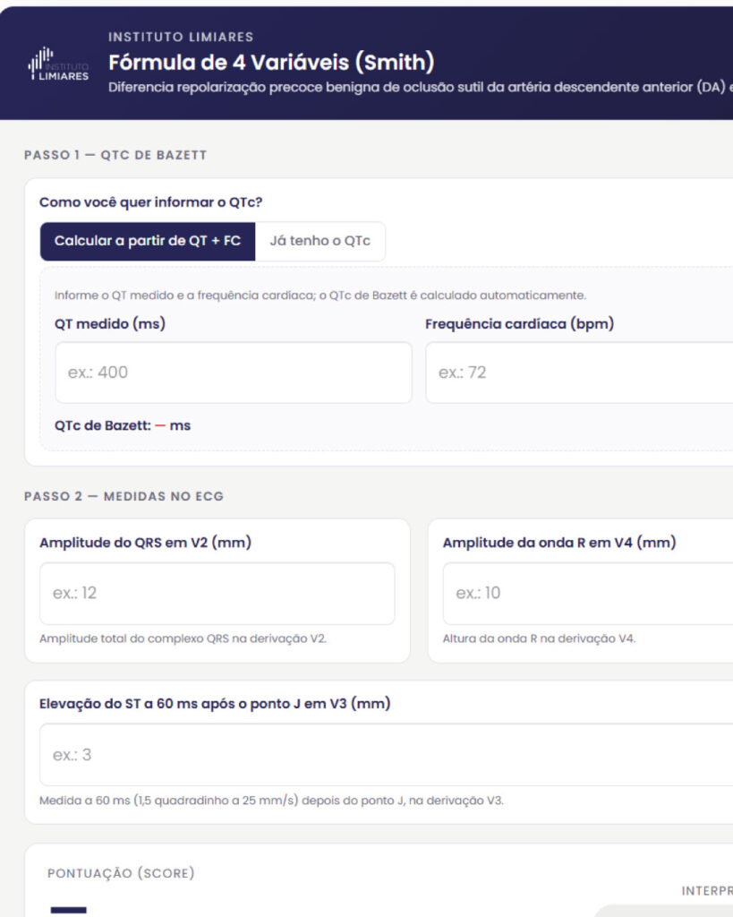This screenshot has width=733, height=917.
Task: Click the Instituto Limiares logo icon
Action: point(58,64)
